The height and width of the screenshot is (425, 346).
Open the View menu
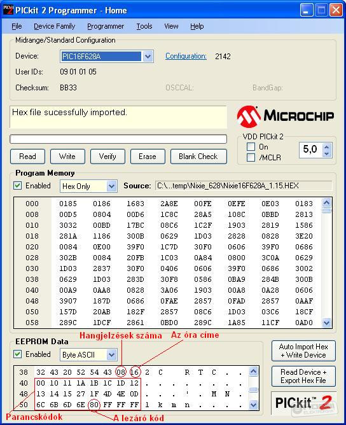[171, 26]
